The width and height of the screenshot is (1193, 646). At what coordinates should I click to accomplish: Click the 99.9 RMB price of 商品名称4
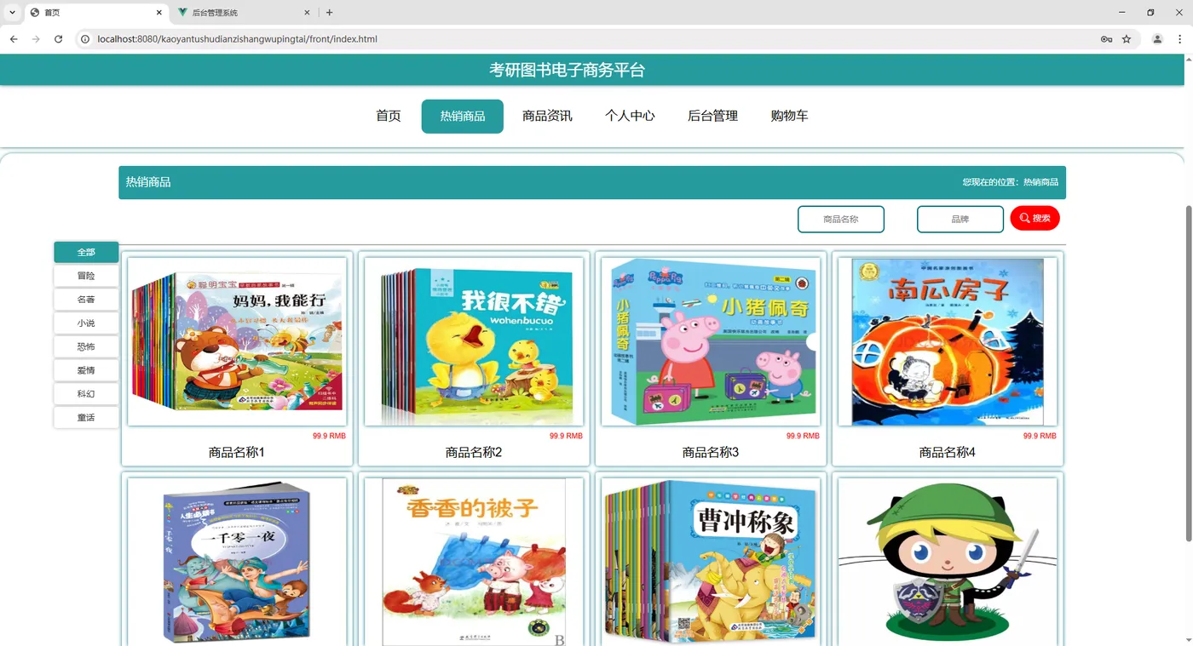click(x=1040, y=436)
